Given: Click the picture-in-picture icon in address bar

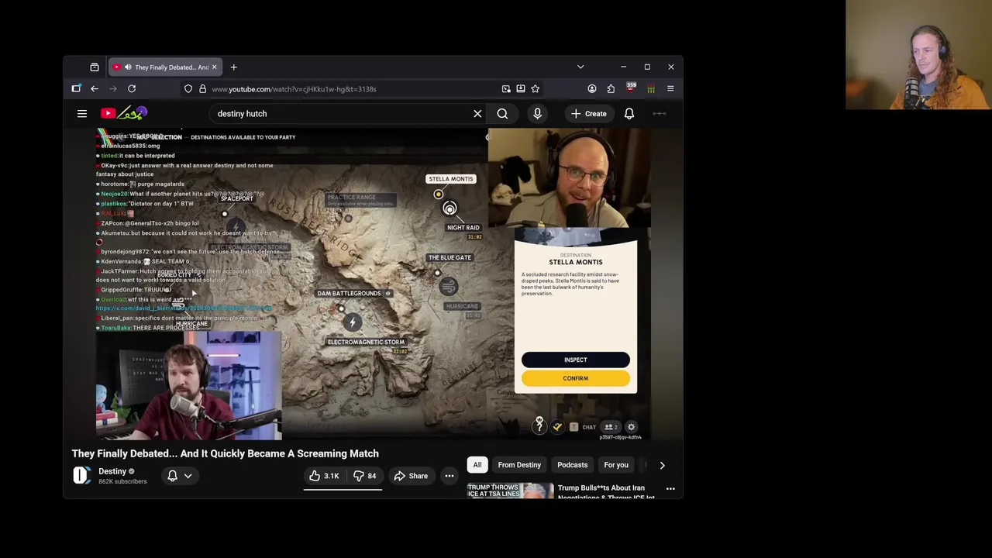Looking at the screenshot, I should 506,89.
